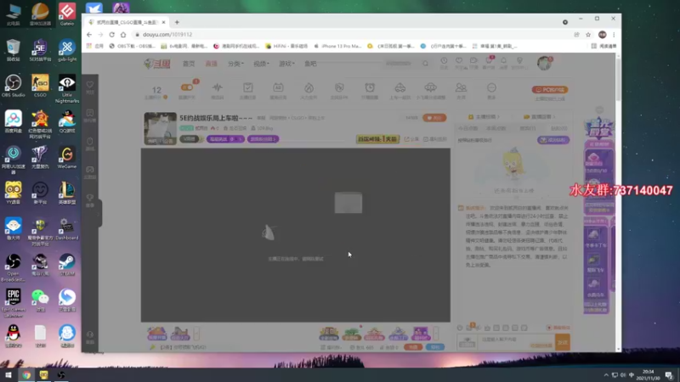680x382 pixels.
Task: Open a new browser tab
Action: (x=177, y=22)
